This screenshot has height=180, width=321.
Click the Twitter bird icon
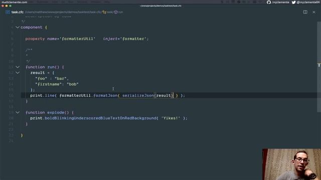click(x=293, y=2)
